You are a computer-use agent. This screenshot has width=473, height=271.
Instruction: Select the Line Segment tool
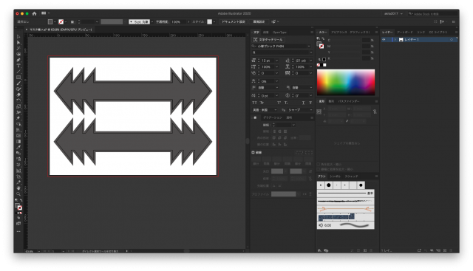18,72
